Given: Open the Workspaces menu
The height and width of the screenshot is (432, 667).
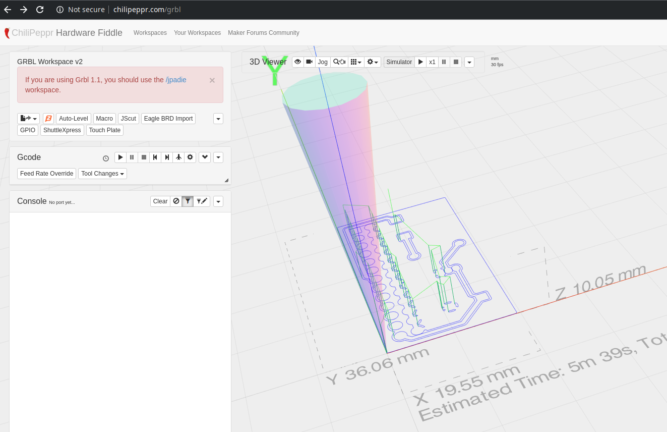Looking at the screenshot, I should click(150, 33).
